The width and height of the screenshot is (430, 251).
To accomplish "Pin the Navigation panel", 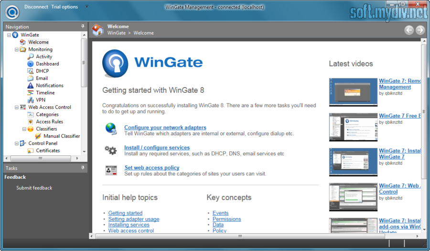I will 83,26.
